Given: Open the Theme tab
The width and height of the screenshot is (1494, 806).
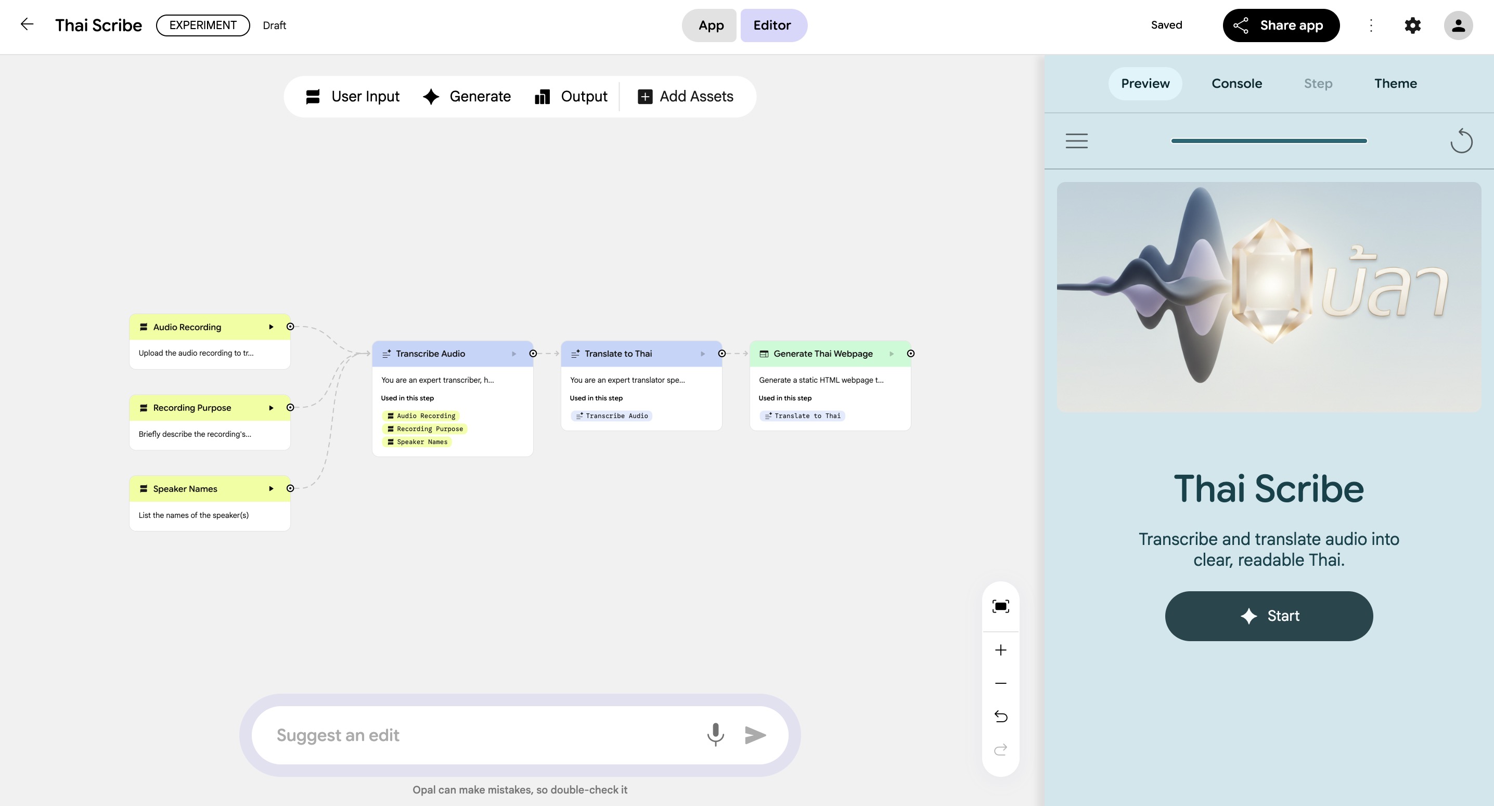Looking at the screenshot, I should (1395, 84).
